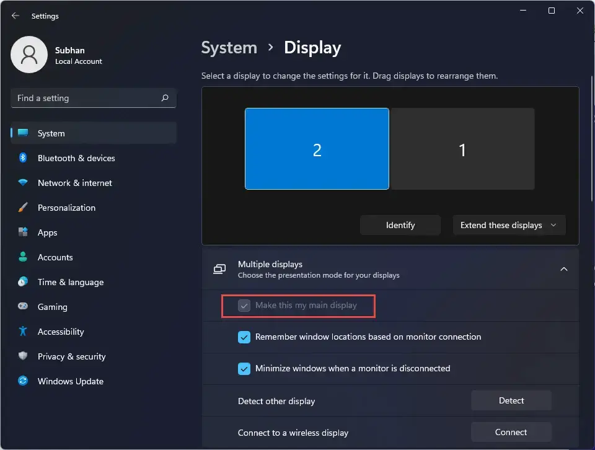Viewport: 595px width, 450px height.
Task: Click the Personalization paintbrush icon
Action: [23, 207]
